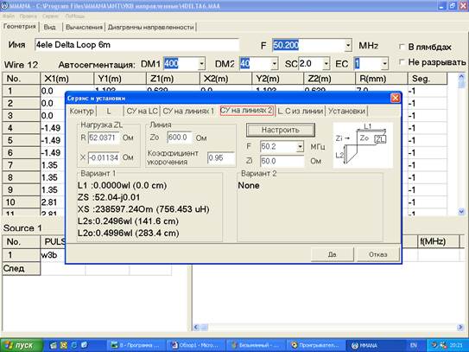Open the DM2 dropdown arrow
469x352 pixels.
click(x=274, y=63)
